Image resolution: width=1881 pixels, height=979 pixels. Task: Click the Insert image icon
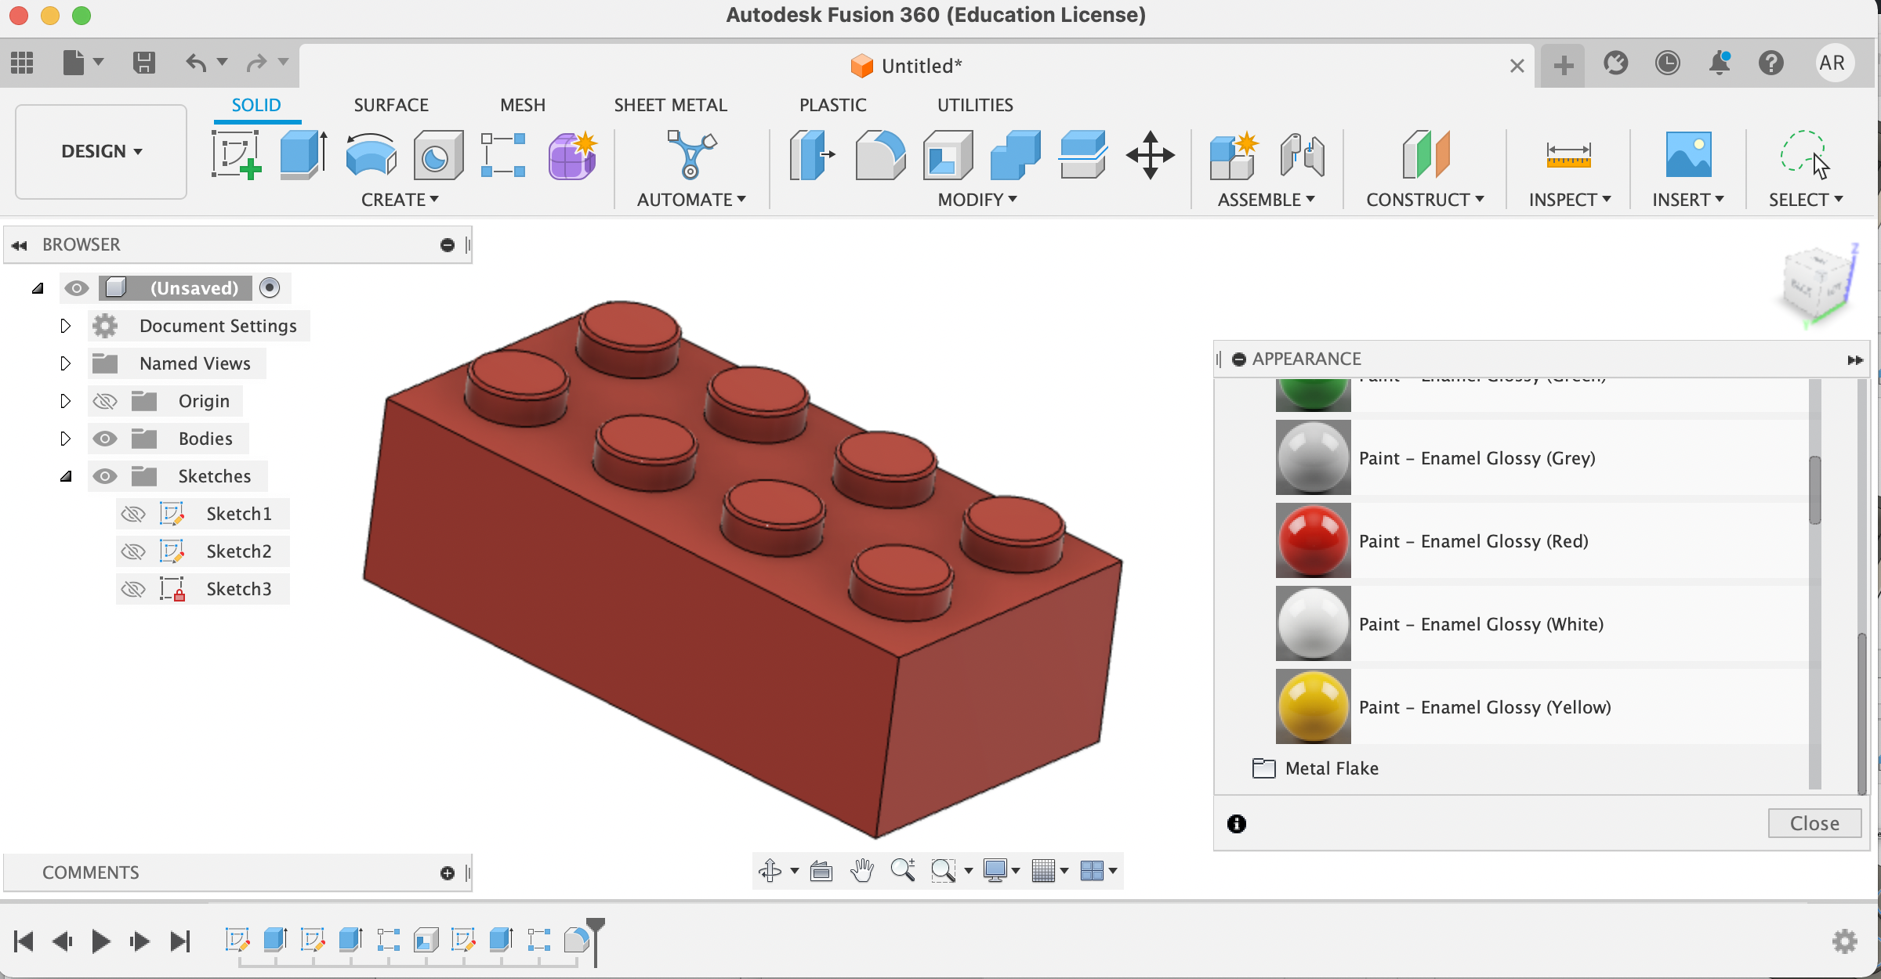pyautogui.click(x=1688, y=154)
